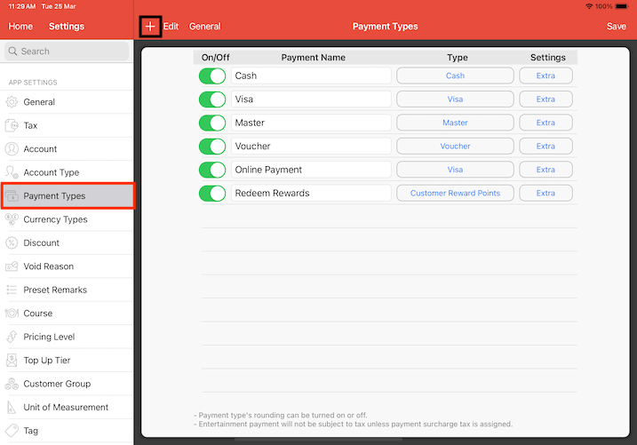Open Extra settings for Voucher
The image size is (637, 445).
pos(545,147)
